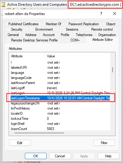Select the Remote control tab
The width and height of the screenshot is (123, 163).
[102, 29]
